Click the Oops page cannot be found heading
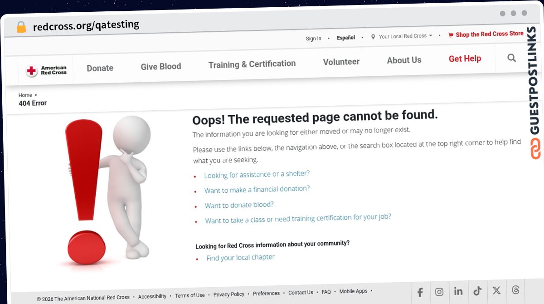Image resolution: width=544 pixels, height=304 pixels. [x=315, y=118]
